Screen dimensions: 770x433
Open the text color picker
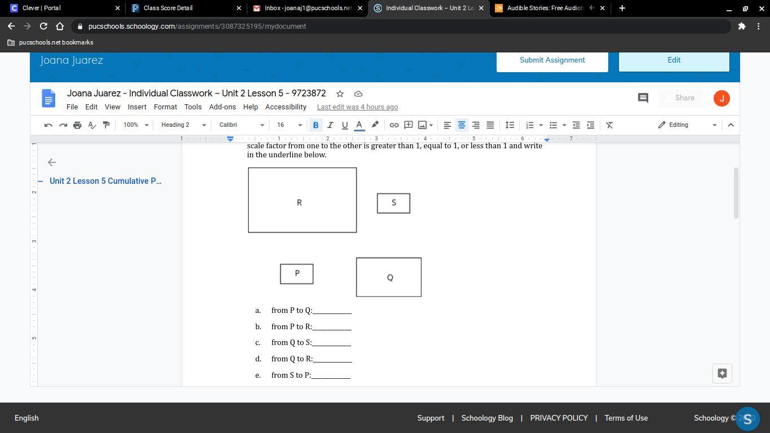pos(359,125)
